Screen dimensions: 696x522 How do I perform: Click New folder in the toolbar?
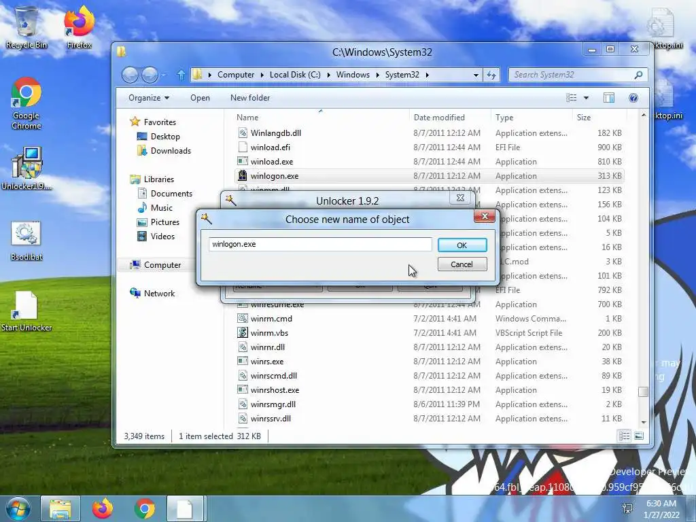pyautogui.click(x=250, y=98)
